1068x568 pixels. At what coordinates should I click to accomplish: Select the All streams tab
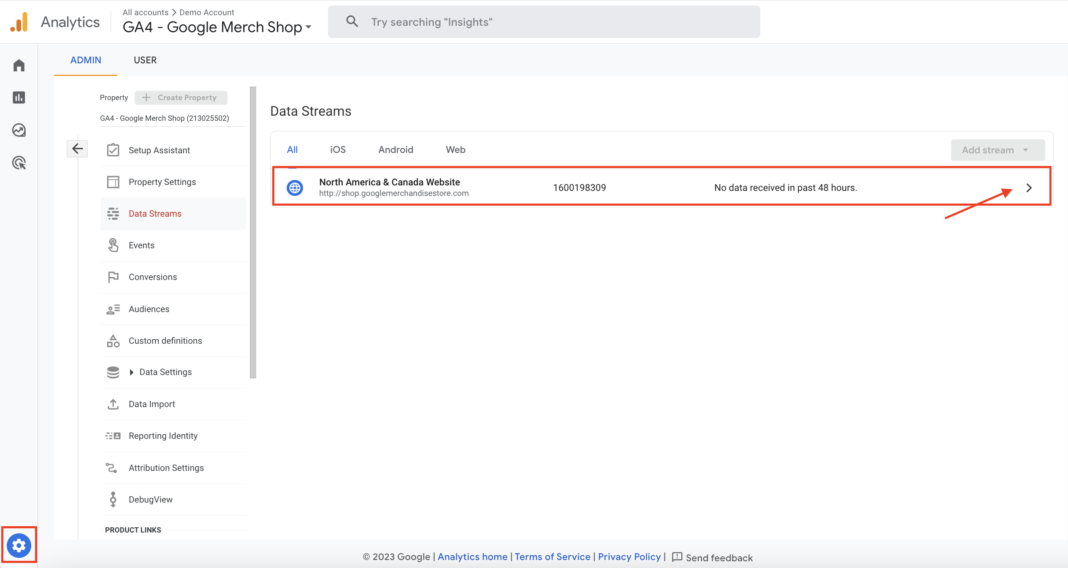292,150
